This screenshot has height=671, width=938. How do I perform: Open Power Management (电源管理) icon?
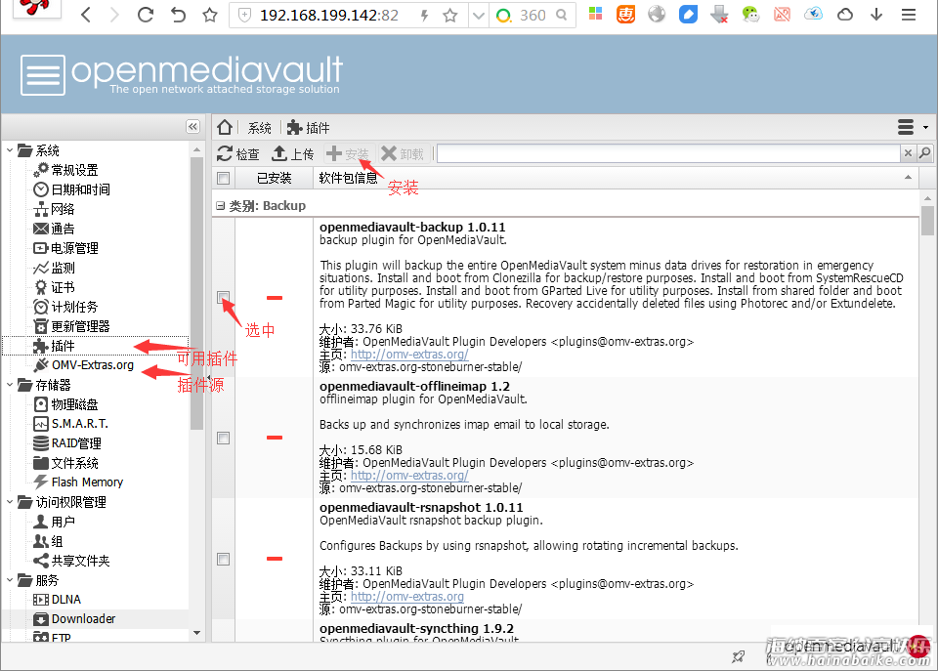click(41, 248)
